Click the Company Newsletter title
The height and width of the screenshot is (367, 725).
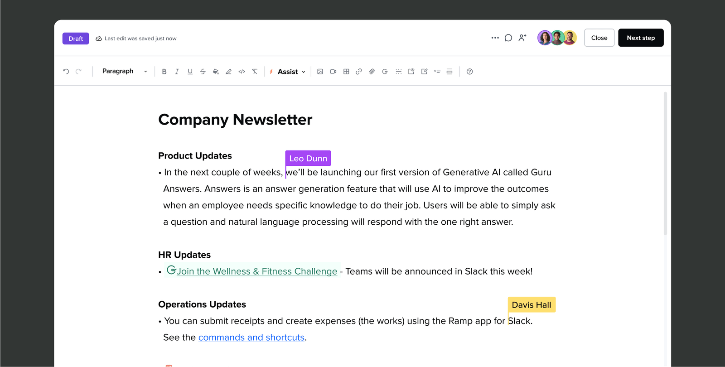[x=235, y=120]
